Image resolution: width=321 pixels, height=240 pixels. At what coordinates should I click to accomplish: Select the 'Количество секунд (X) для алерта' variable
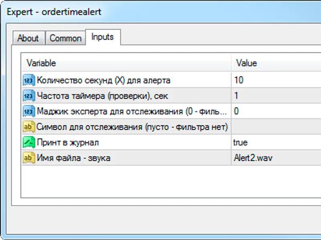point(104,80)
